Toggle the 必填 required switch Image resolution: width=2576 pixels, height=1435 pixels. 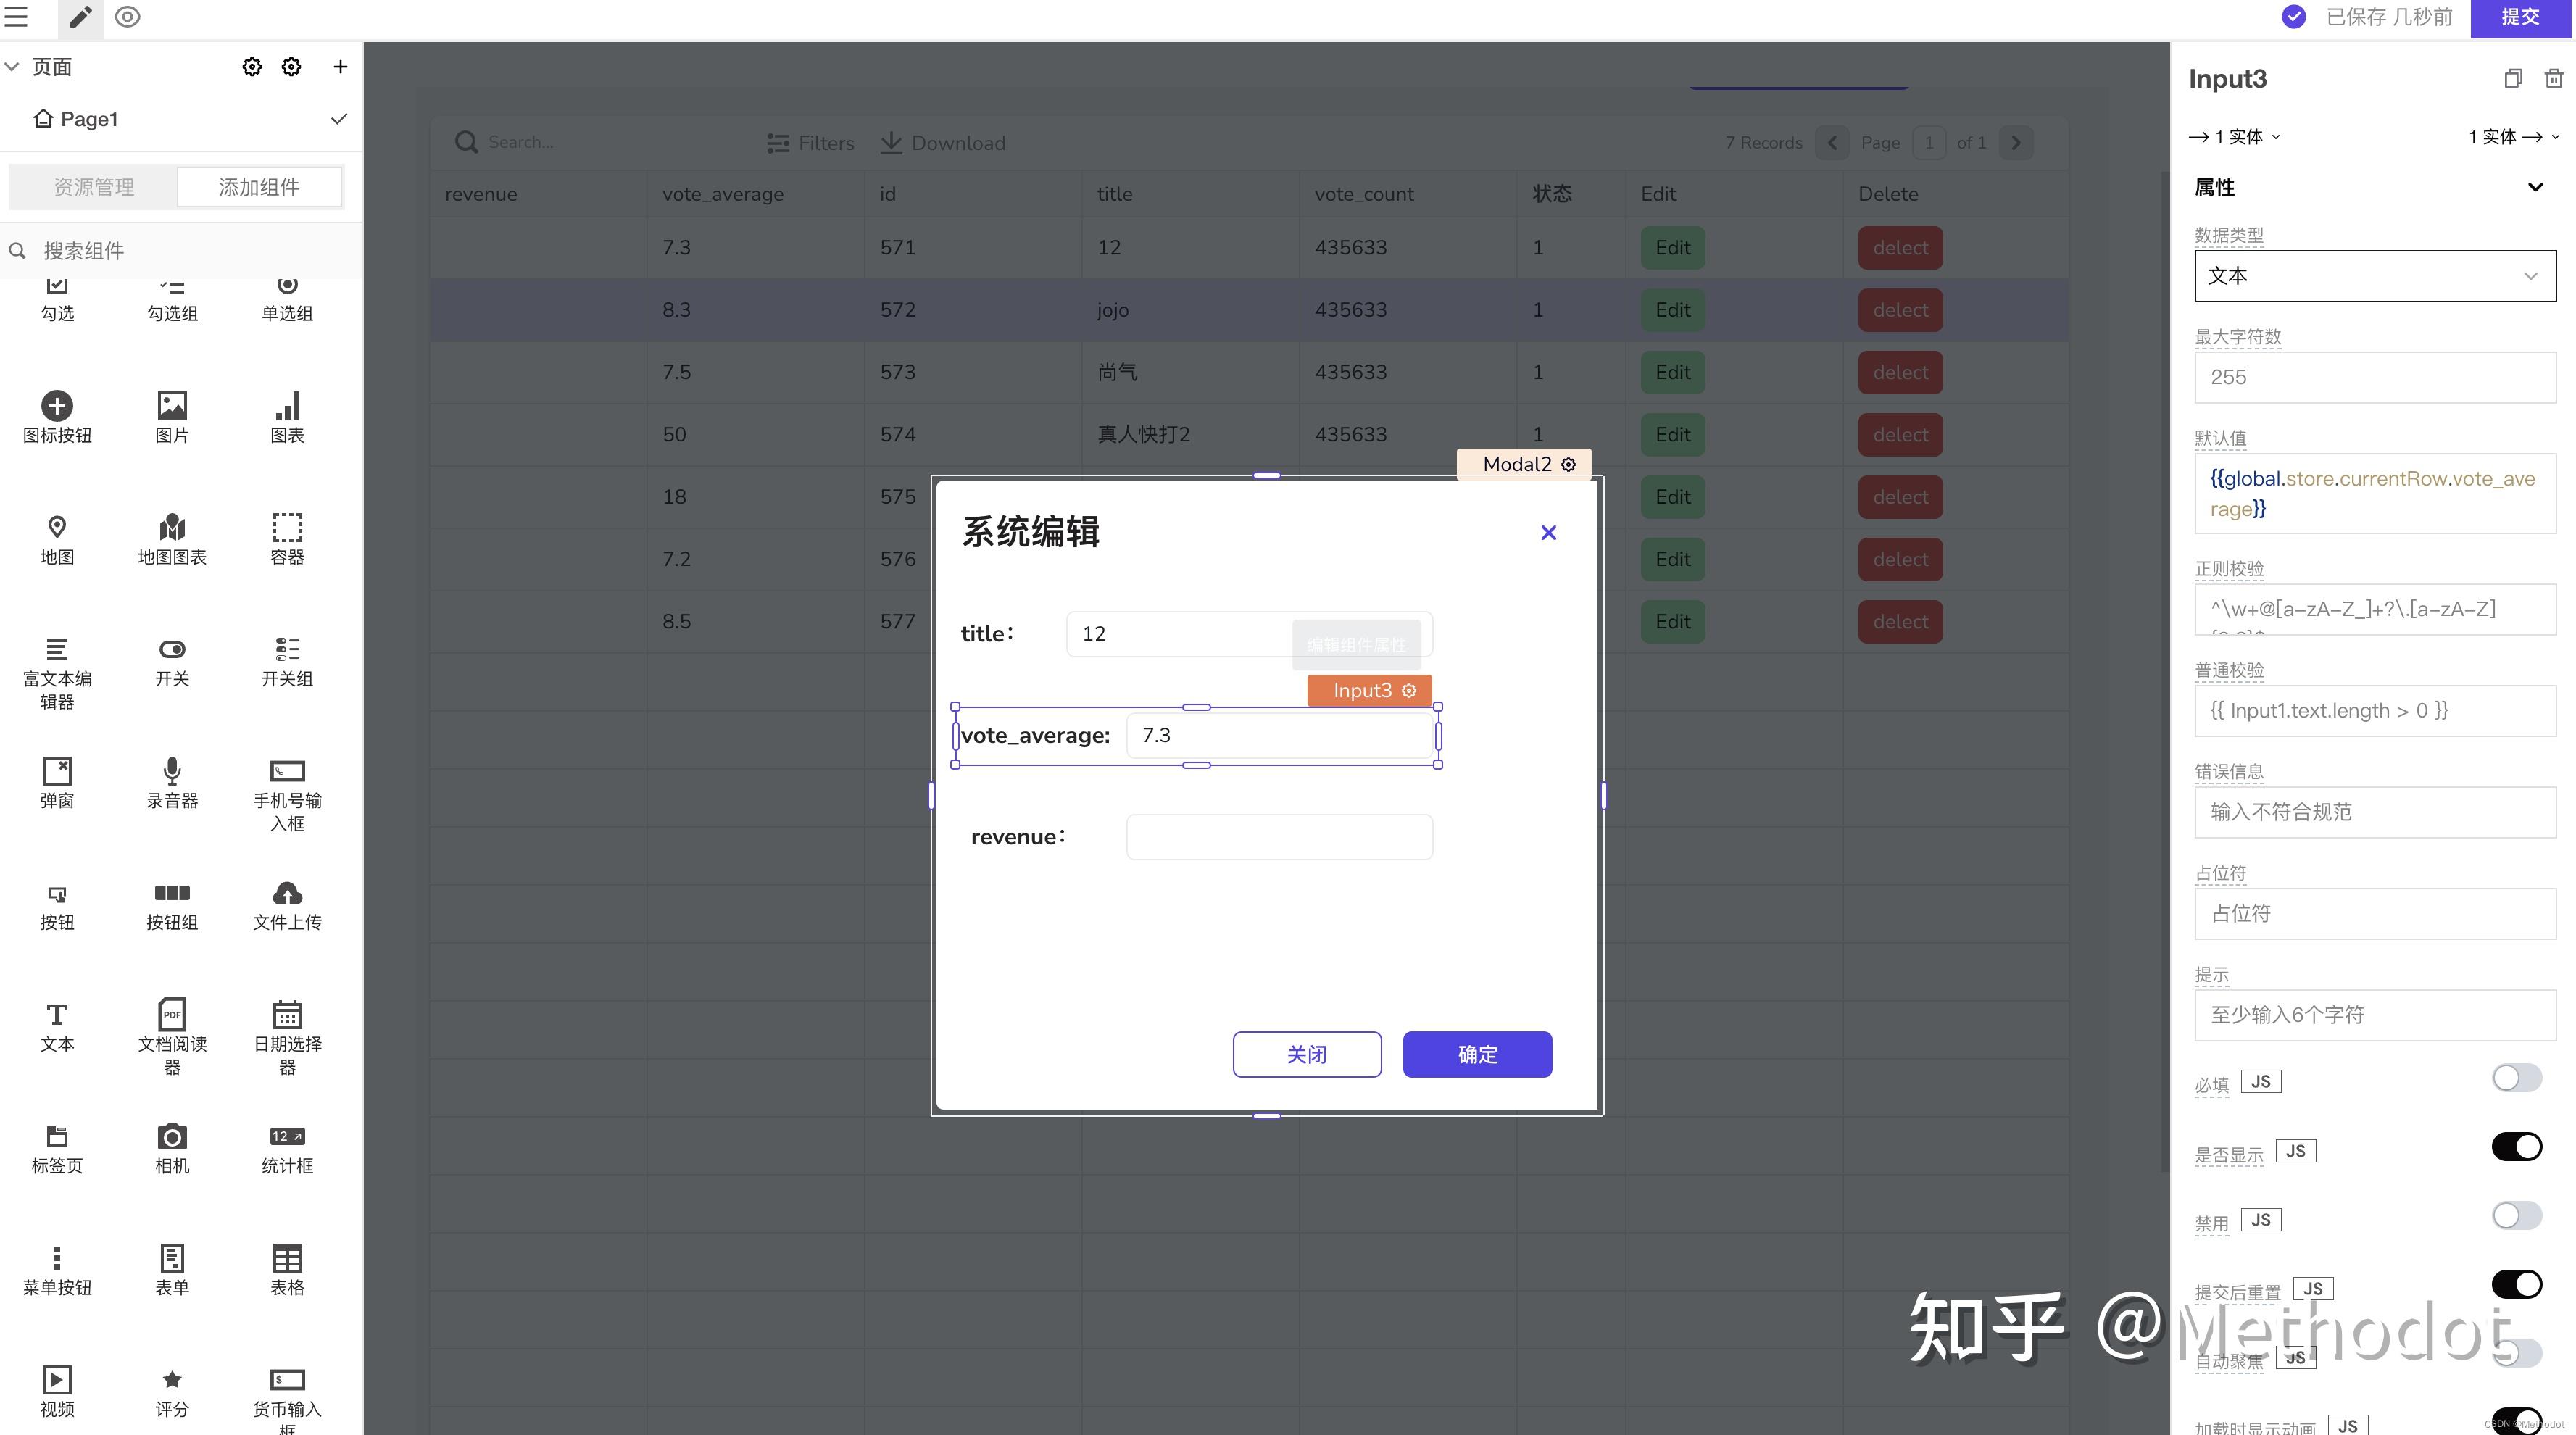coord(2516,1078)
